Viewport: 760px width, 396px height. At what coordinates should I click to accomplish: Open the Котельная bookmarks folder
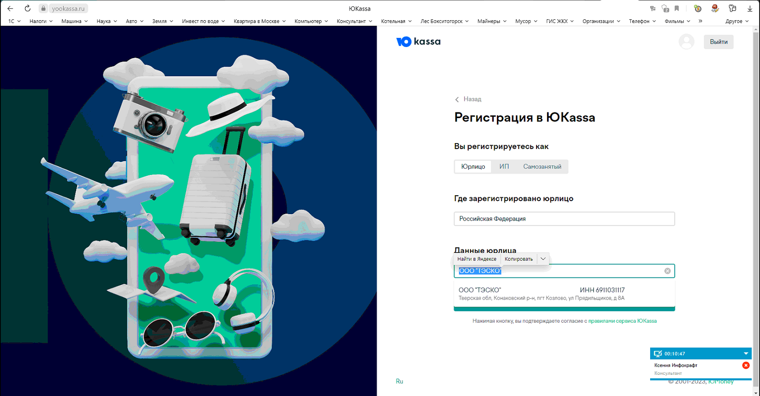pyautogui.click(x=396, y=21)
